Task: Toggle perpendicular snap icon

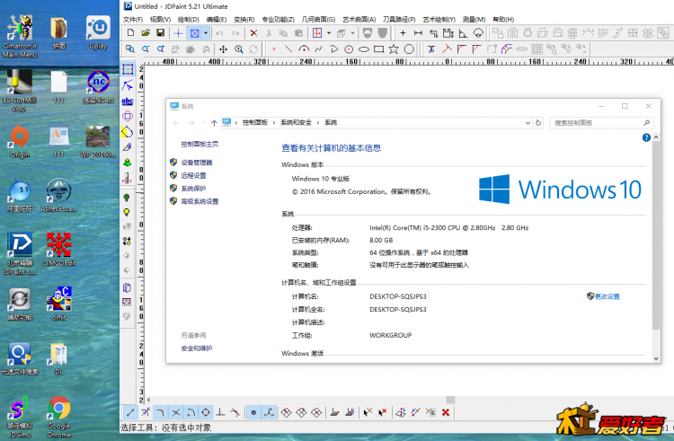Action: pyautogui.click(x=220, y=412)
